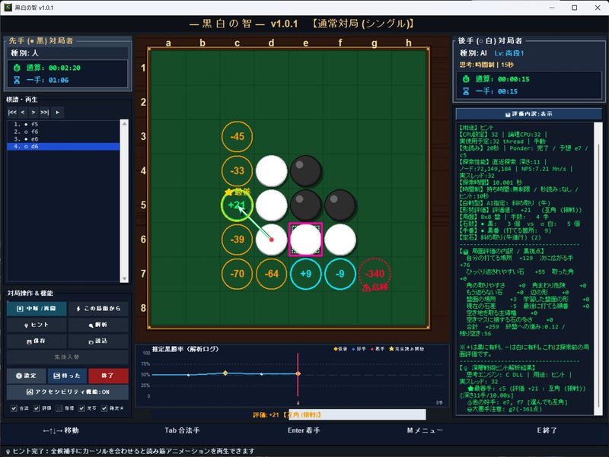Request a hint with the ヒント button
The height and width of the screenshot is (457, 609).
[x=37, y=325]
